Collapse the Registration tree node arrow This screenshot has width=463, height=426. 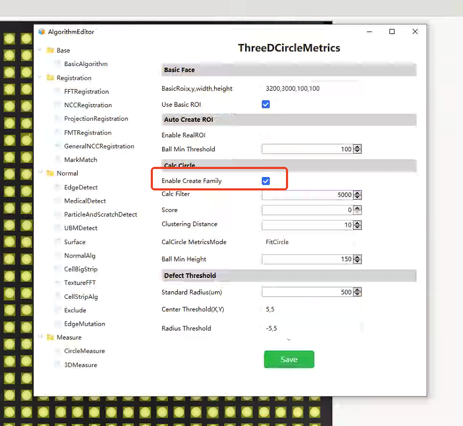[40, 77]
